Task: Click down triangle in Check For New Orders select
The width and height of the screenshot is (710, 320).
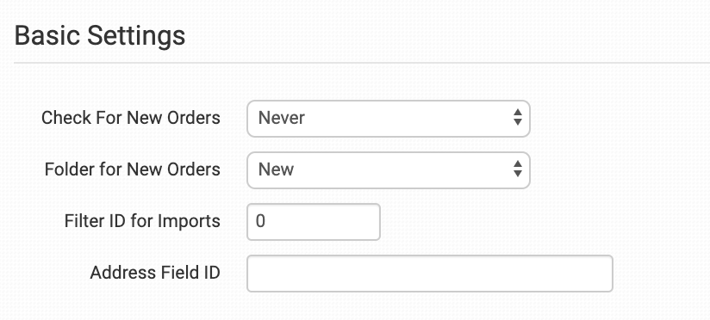Action: pos(518,122)
